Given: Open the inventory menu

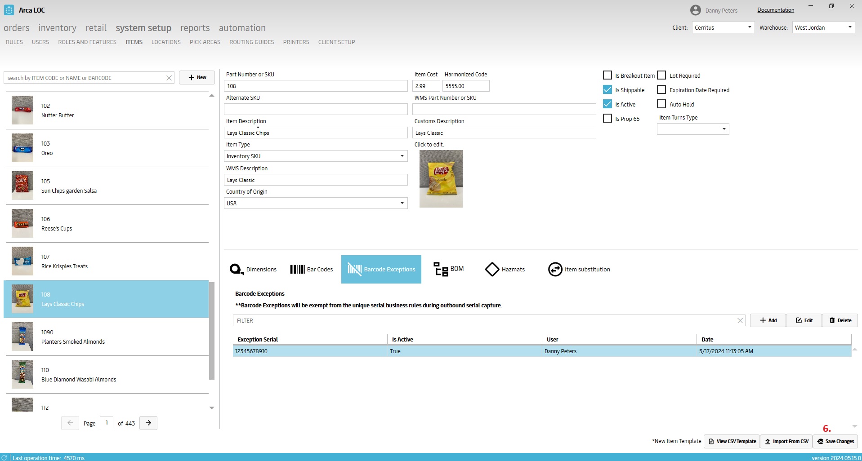Looking at the screenshot, I should click(x=58, y=28).
